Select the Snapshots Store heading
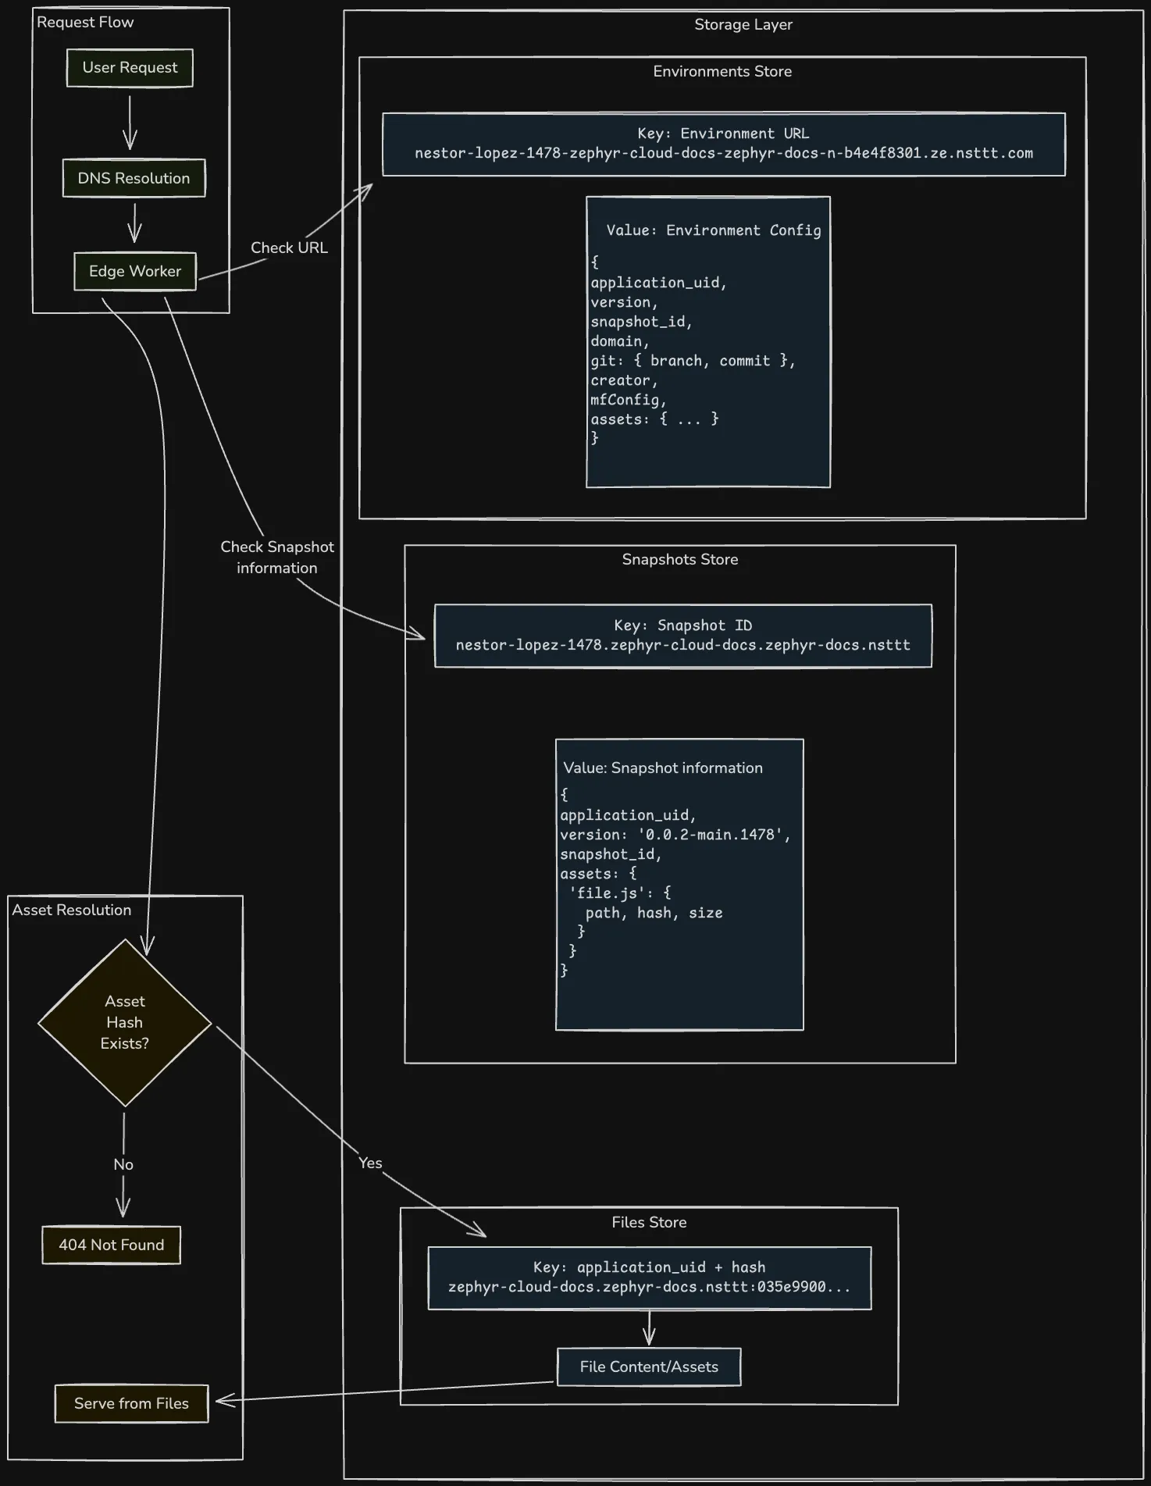Screen dimensions: 1151x1486 coord(679,560)
